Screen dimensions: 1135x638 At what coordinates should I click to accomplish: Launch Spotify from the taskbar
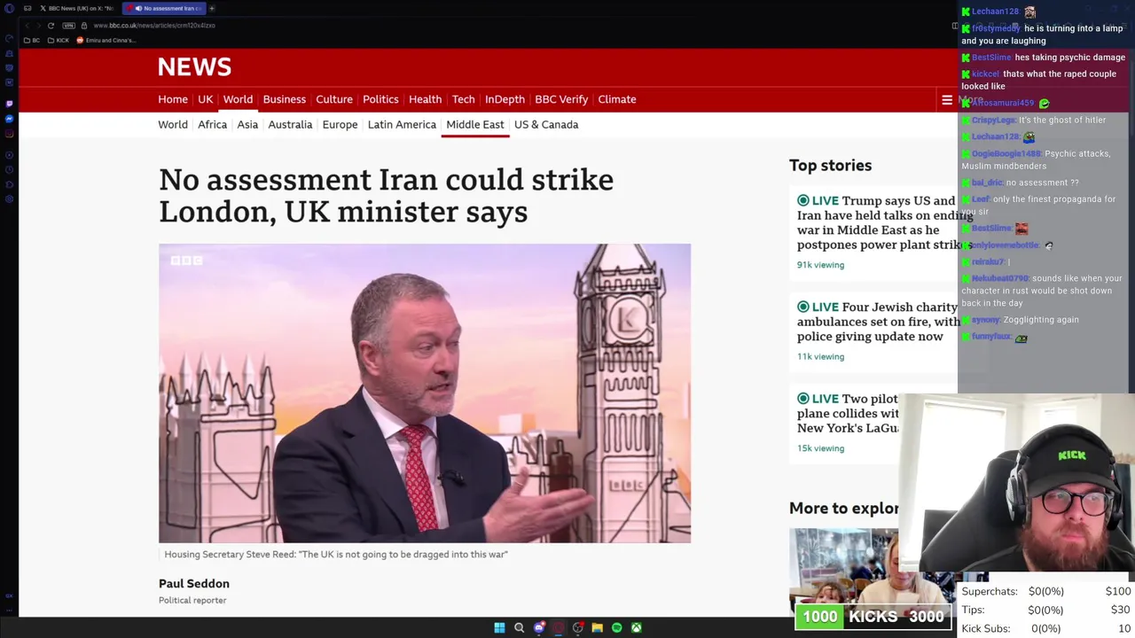tap(617, 628)
